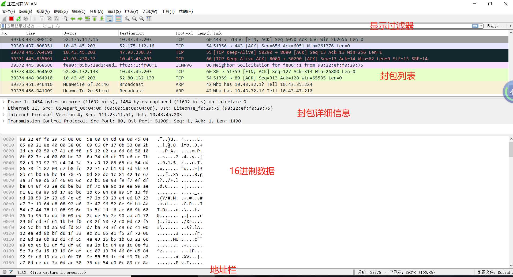513x277 pixels.
Task: Open the 电话(Y) menu
Action: (132, 11)
